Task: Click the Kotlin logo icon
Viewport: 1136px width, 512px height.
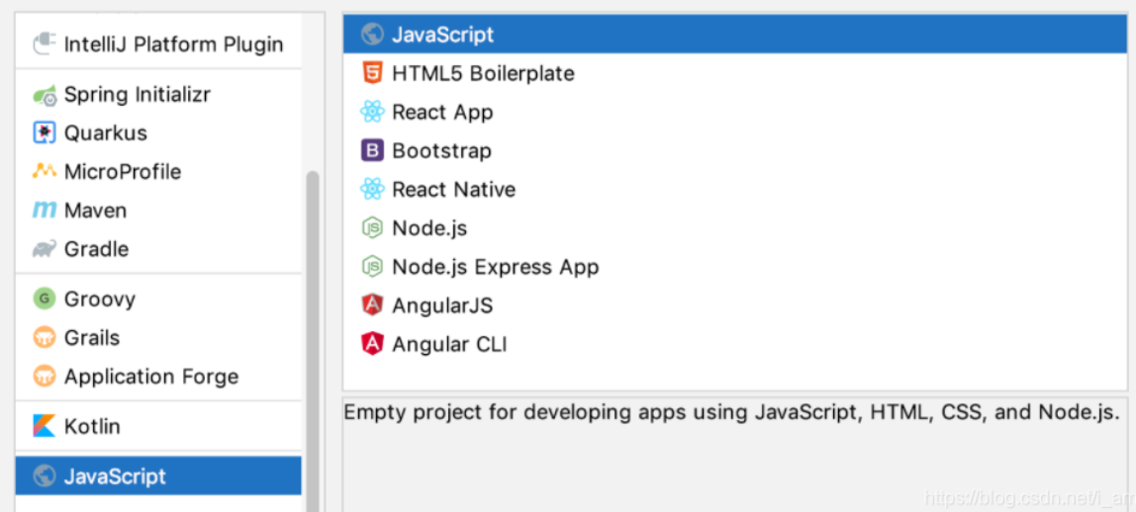Action: (x=45, y=426)
